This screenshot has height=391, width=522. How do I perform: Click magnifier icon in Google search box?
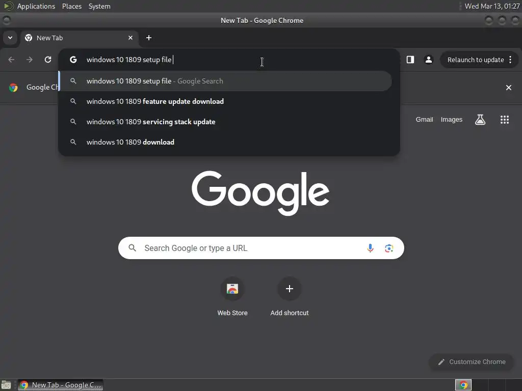[x=132, y=248]
